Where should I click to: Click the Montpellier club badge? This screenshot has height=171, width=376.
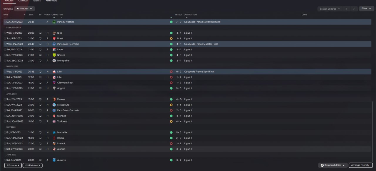tap(54, 61)
